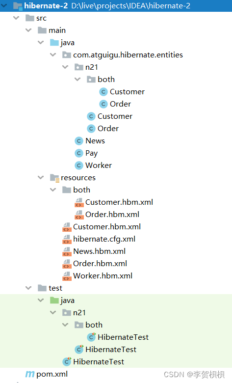Collapse the main folder chevron
Screen dimensions: 232x383
point(28,30)
